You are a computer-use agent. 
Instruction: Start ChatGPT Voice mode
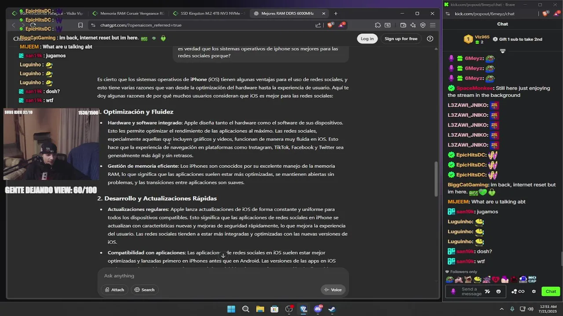coord(333,290)
